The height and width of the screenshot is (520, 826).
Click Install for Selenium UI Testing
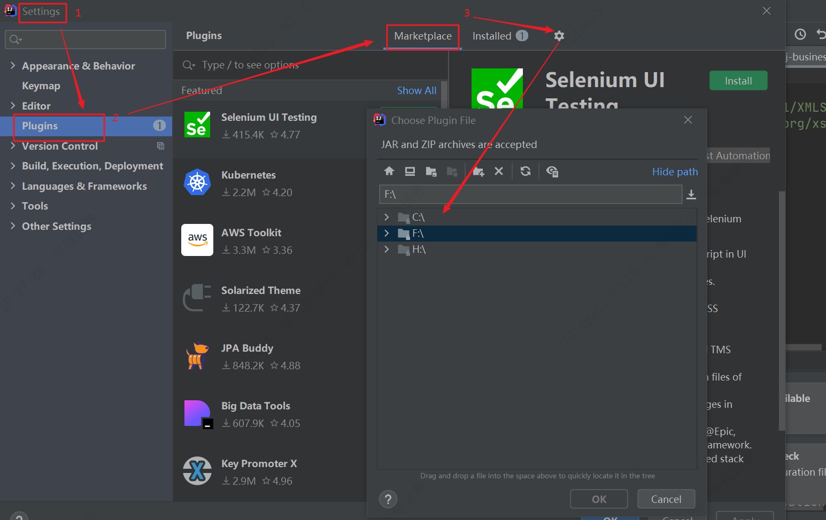[738, 81]
